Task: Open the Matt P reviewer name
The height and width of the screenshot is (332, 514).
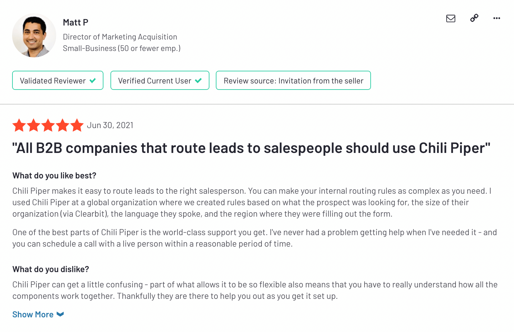Action: (x=76, y=22)
